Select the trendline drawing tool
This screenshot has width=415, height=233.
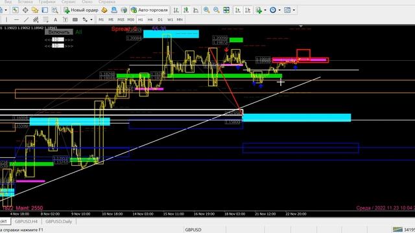click(x=26, y=19)
